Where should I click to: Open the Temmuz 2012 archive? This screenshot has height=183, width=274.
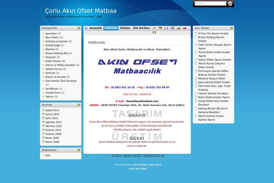click(53, 126)
